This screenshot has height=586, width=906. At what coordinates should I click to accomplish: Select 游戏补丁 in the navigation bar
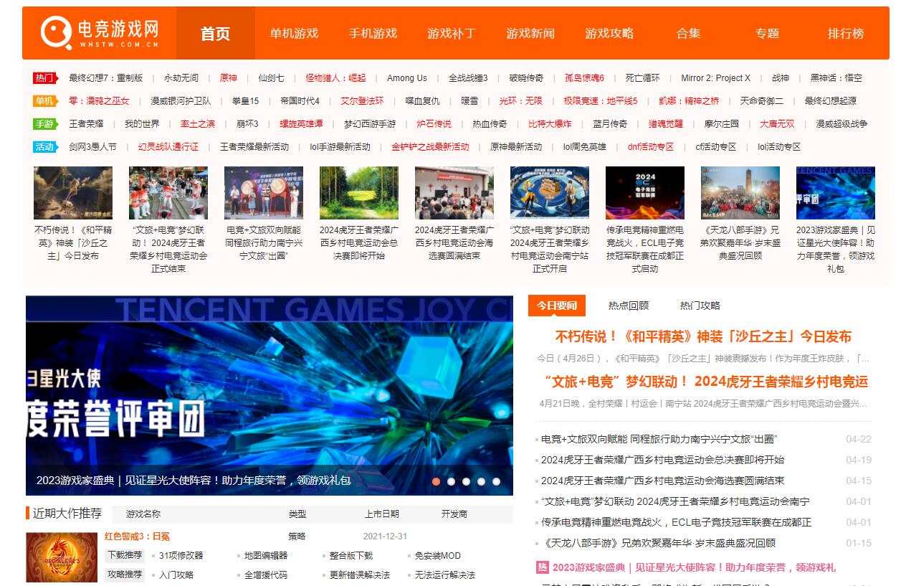[x=452, y=33]
